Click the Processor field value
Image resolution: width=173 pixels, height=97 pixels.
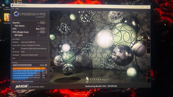click(34, 42)
